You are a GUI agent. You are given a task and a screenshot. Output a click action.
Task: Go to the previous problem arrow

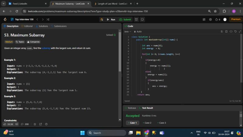[x=37, y=19]
